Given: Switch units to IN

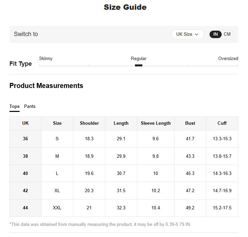Looking at the screenshot, I should point(215,34).
